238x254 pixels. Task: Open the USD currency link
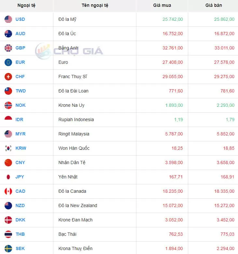click(x=20, y=19)
